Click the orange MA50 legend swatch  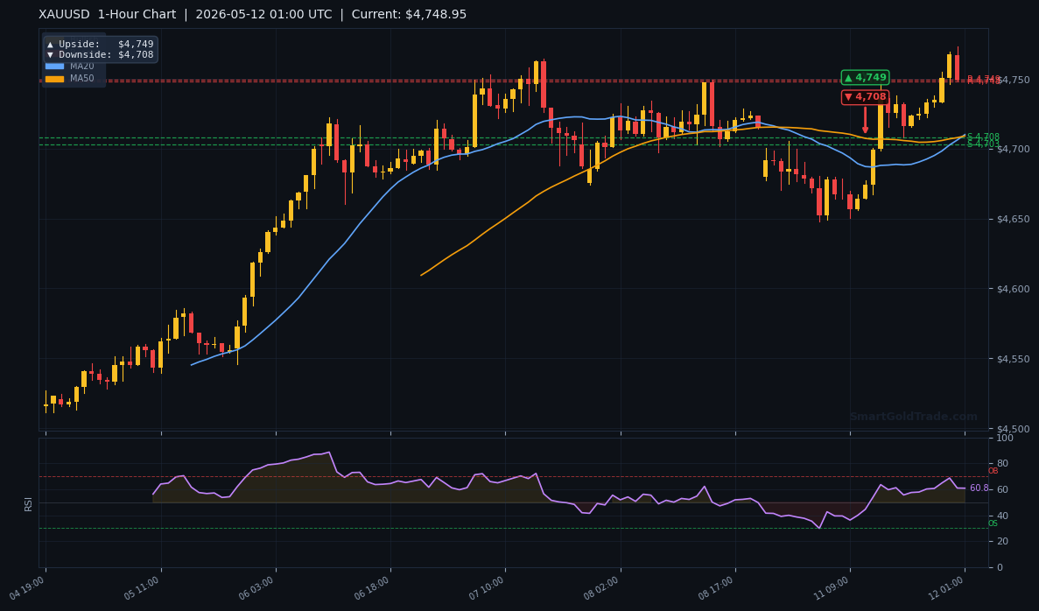[54, 79]
